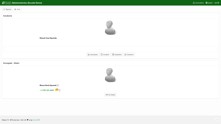Click student name Manuel Cruz Oquendo
Viewport: 221px width, 124px height.
click(48, 38)
